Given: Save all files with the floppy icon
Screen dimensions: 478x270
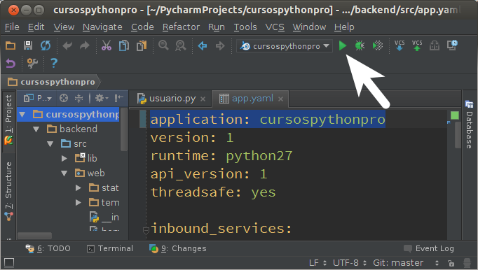Looking at the screenshot, I should click(28, 45).
